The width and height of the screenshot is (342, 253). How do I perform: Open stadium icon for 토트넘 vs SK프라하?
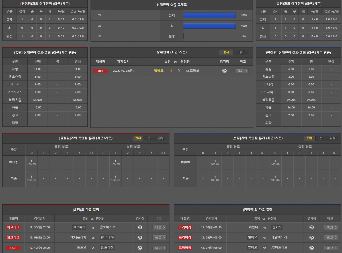click(140, 248)
